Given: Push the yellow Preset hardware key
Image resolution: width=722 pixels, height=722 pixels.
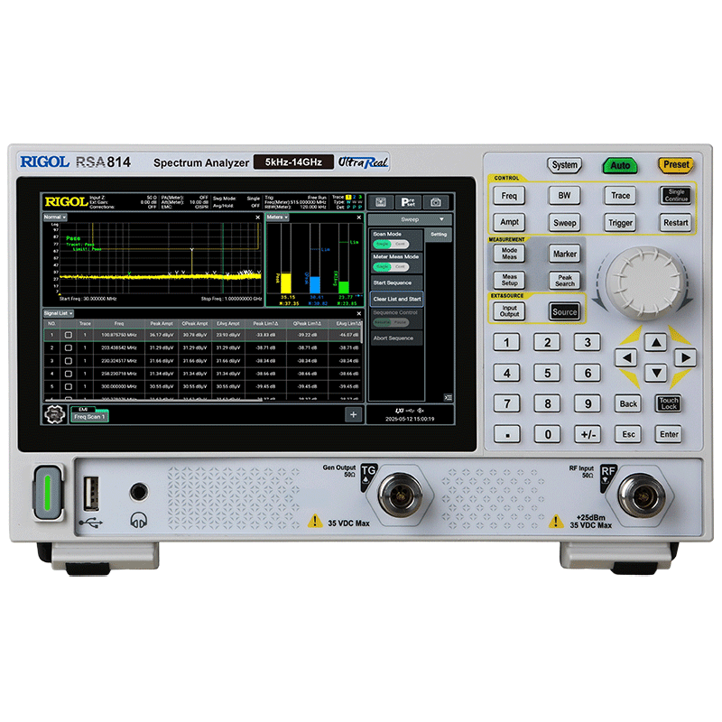Looking at the screenshot, I should [x=676, y=165].
